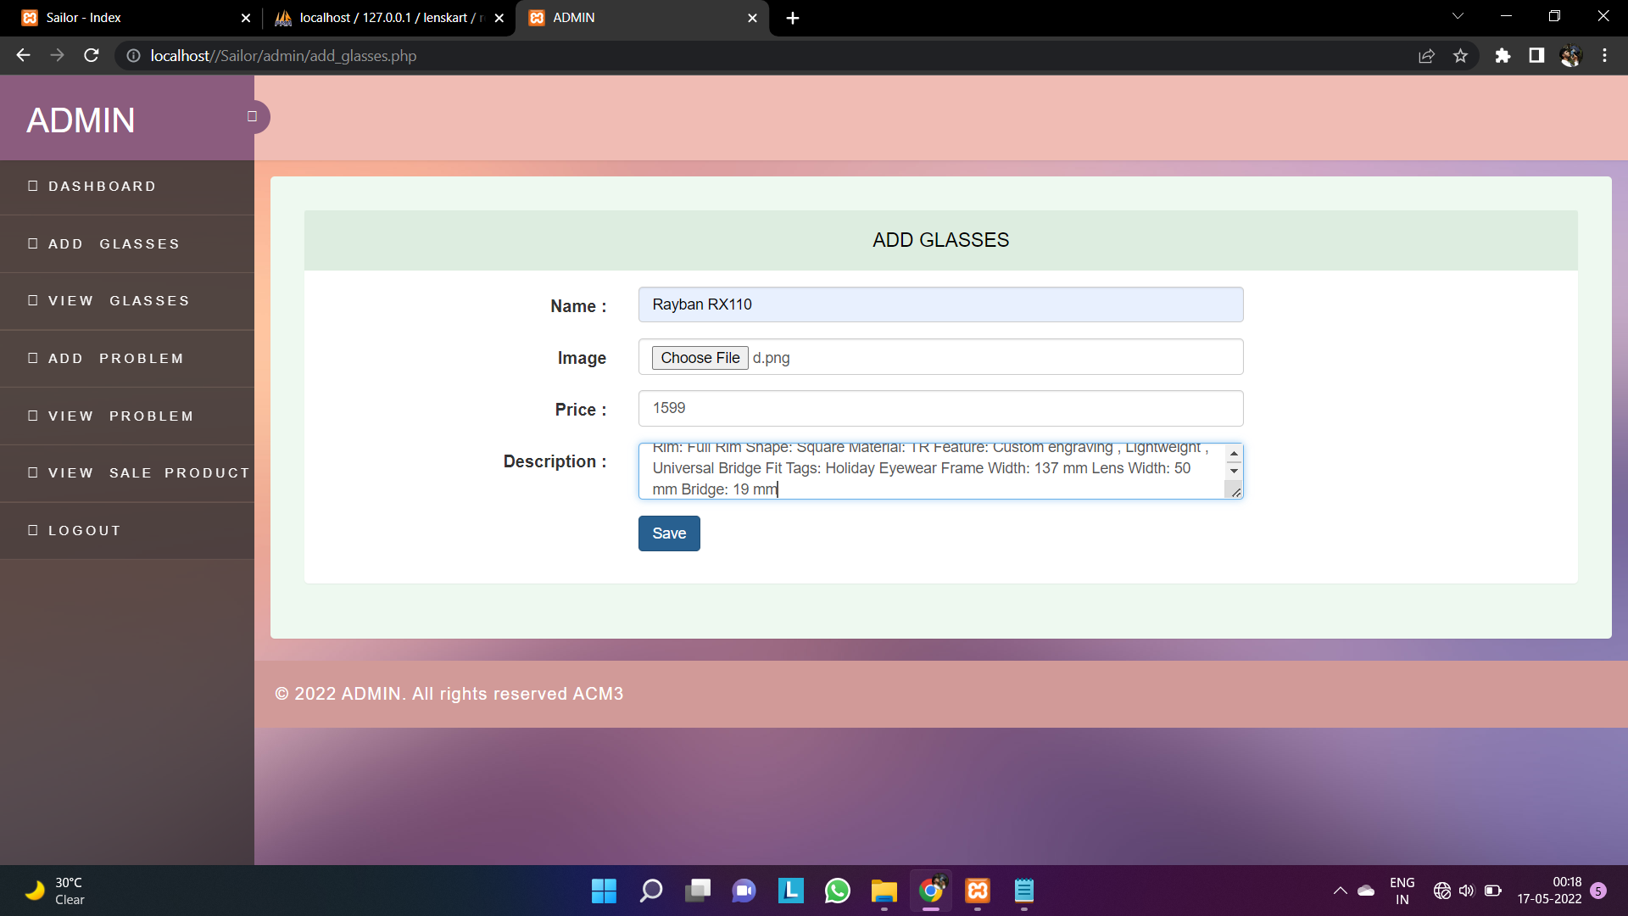1628x916 pixels.
Task: Click the Description scrollbar up arrow
Action: [1234, 454]
